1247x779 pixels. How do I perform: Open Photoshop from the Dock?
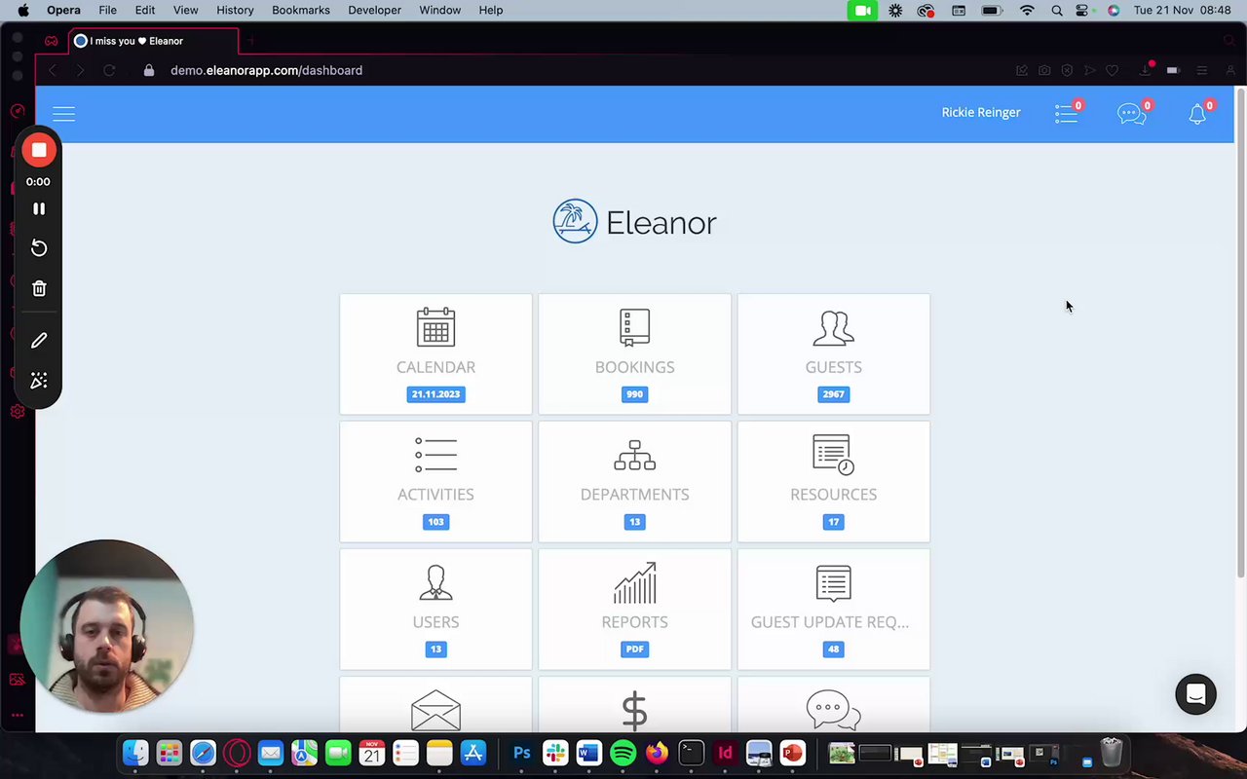point(521,753)
